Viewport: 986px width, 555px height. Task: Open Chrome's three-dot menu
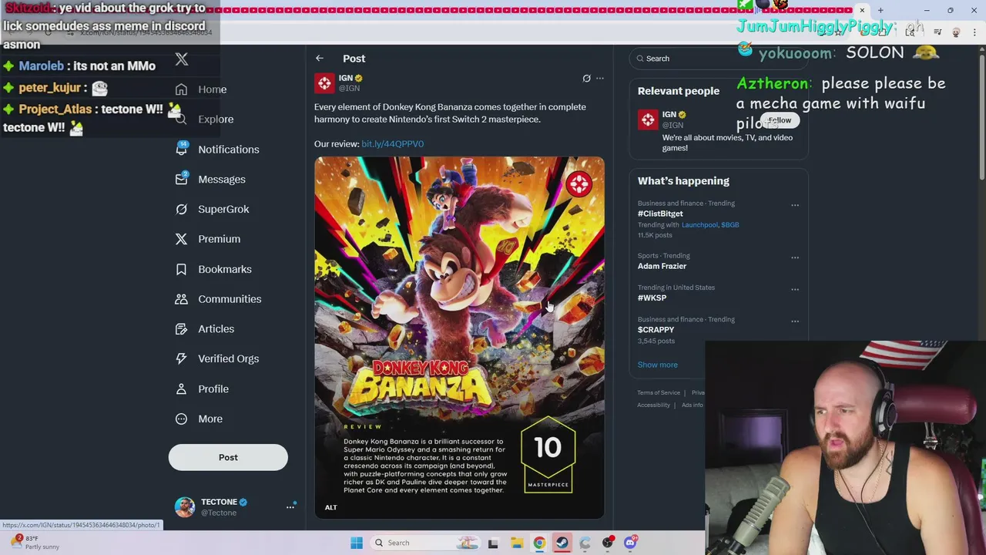coord(974,32)
